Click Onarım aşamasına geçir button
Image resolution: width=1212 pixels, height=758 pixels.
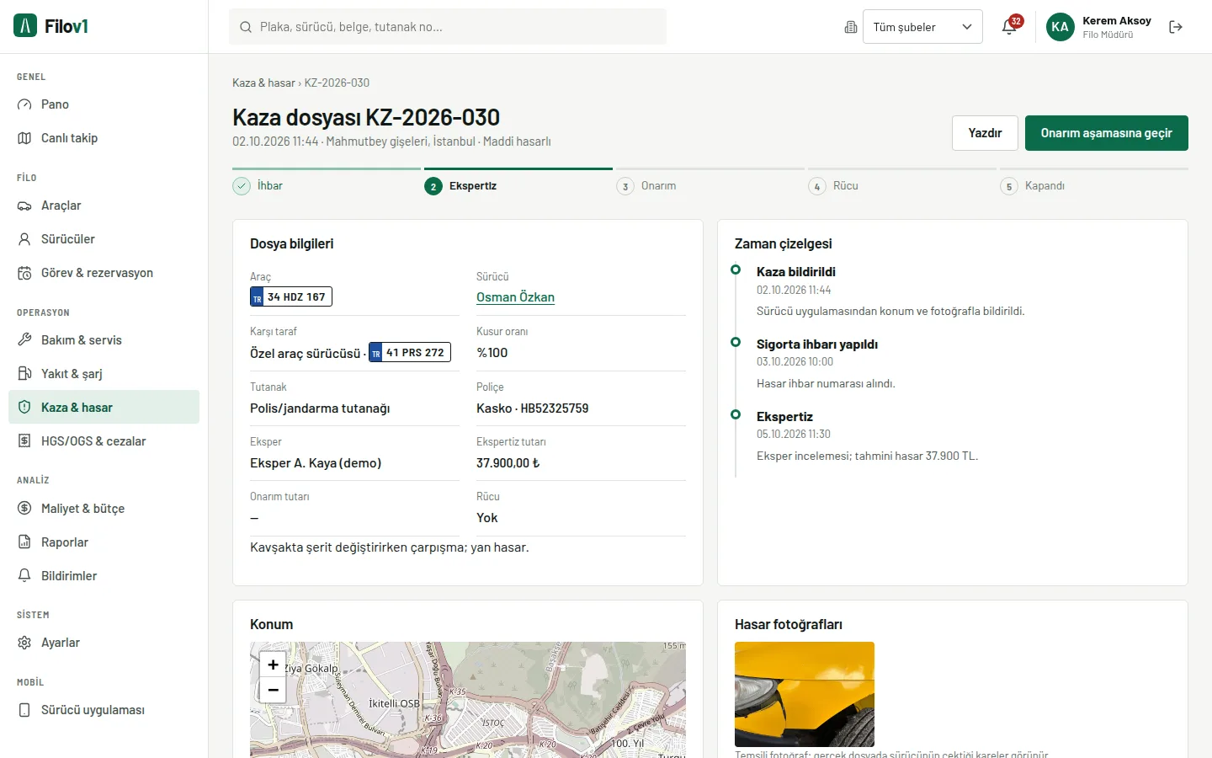click(x=1107, y=133)
